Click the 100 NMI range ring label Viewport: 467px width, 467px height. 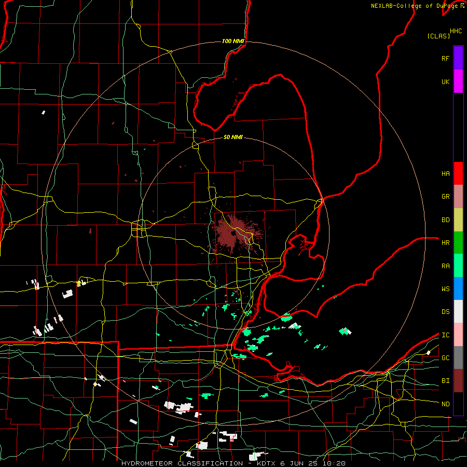[x=233, y=41]
